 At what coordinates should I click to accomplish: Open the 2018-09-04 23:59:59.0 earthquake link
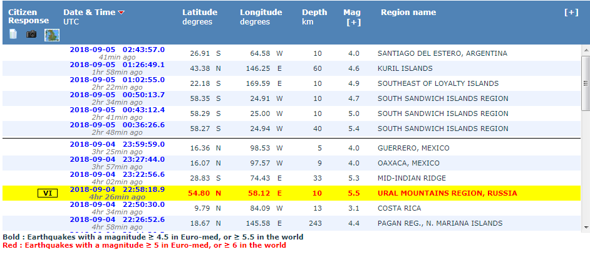coord(117,144)
